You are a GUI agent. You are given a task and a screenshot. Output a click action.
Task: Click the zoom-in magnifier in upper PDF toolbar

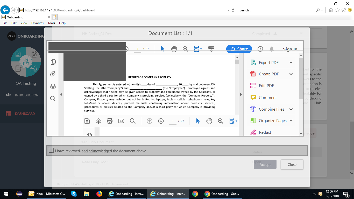tap(185, 49)
